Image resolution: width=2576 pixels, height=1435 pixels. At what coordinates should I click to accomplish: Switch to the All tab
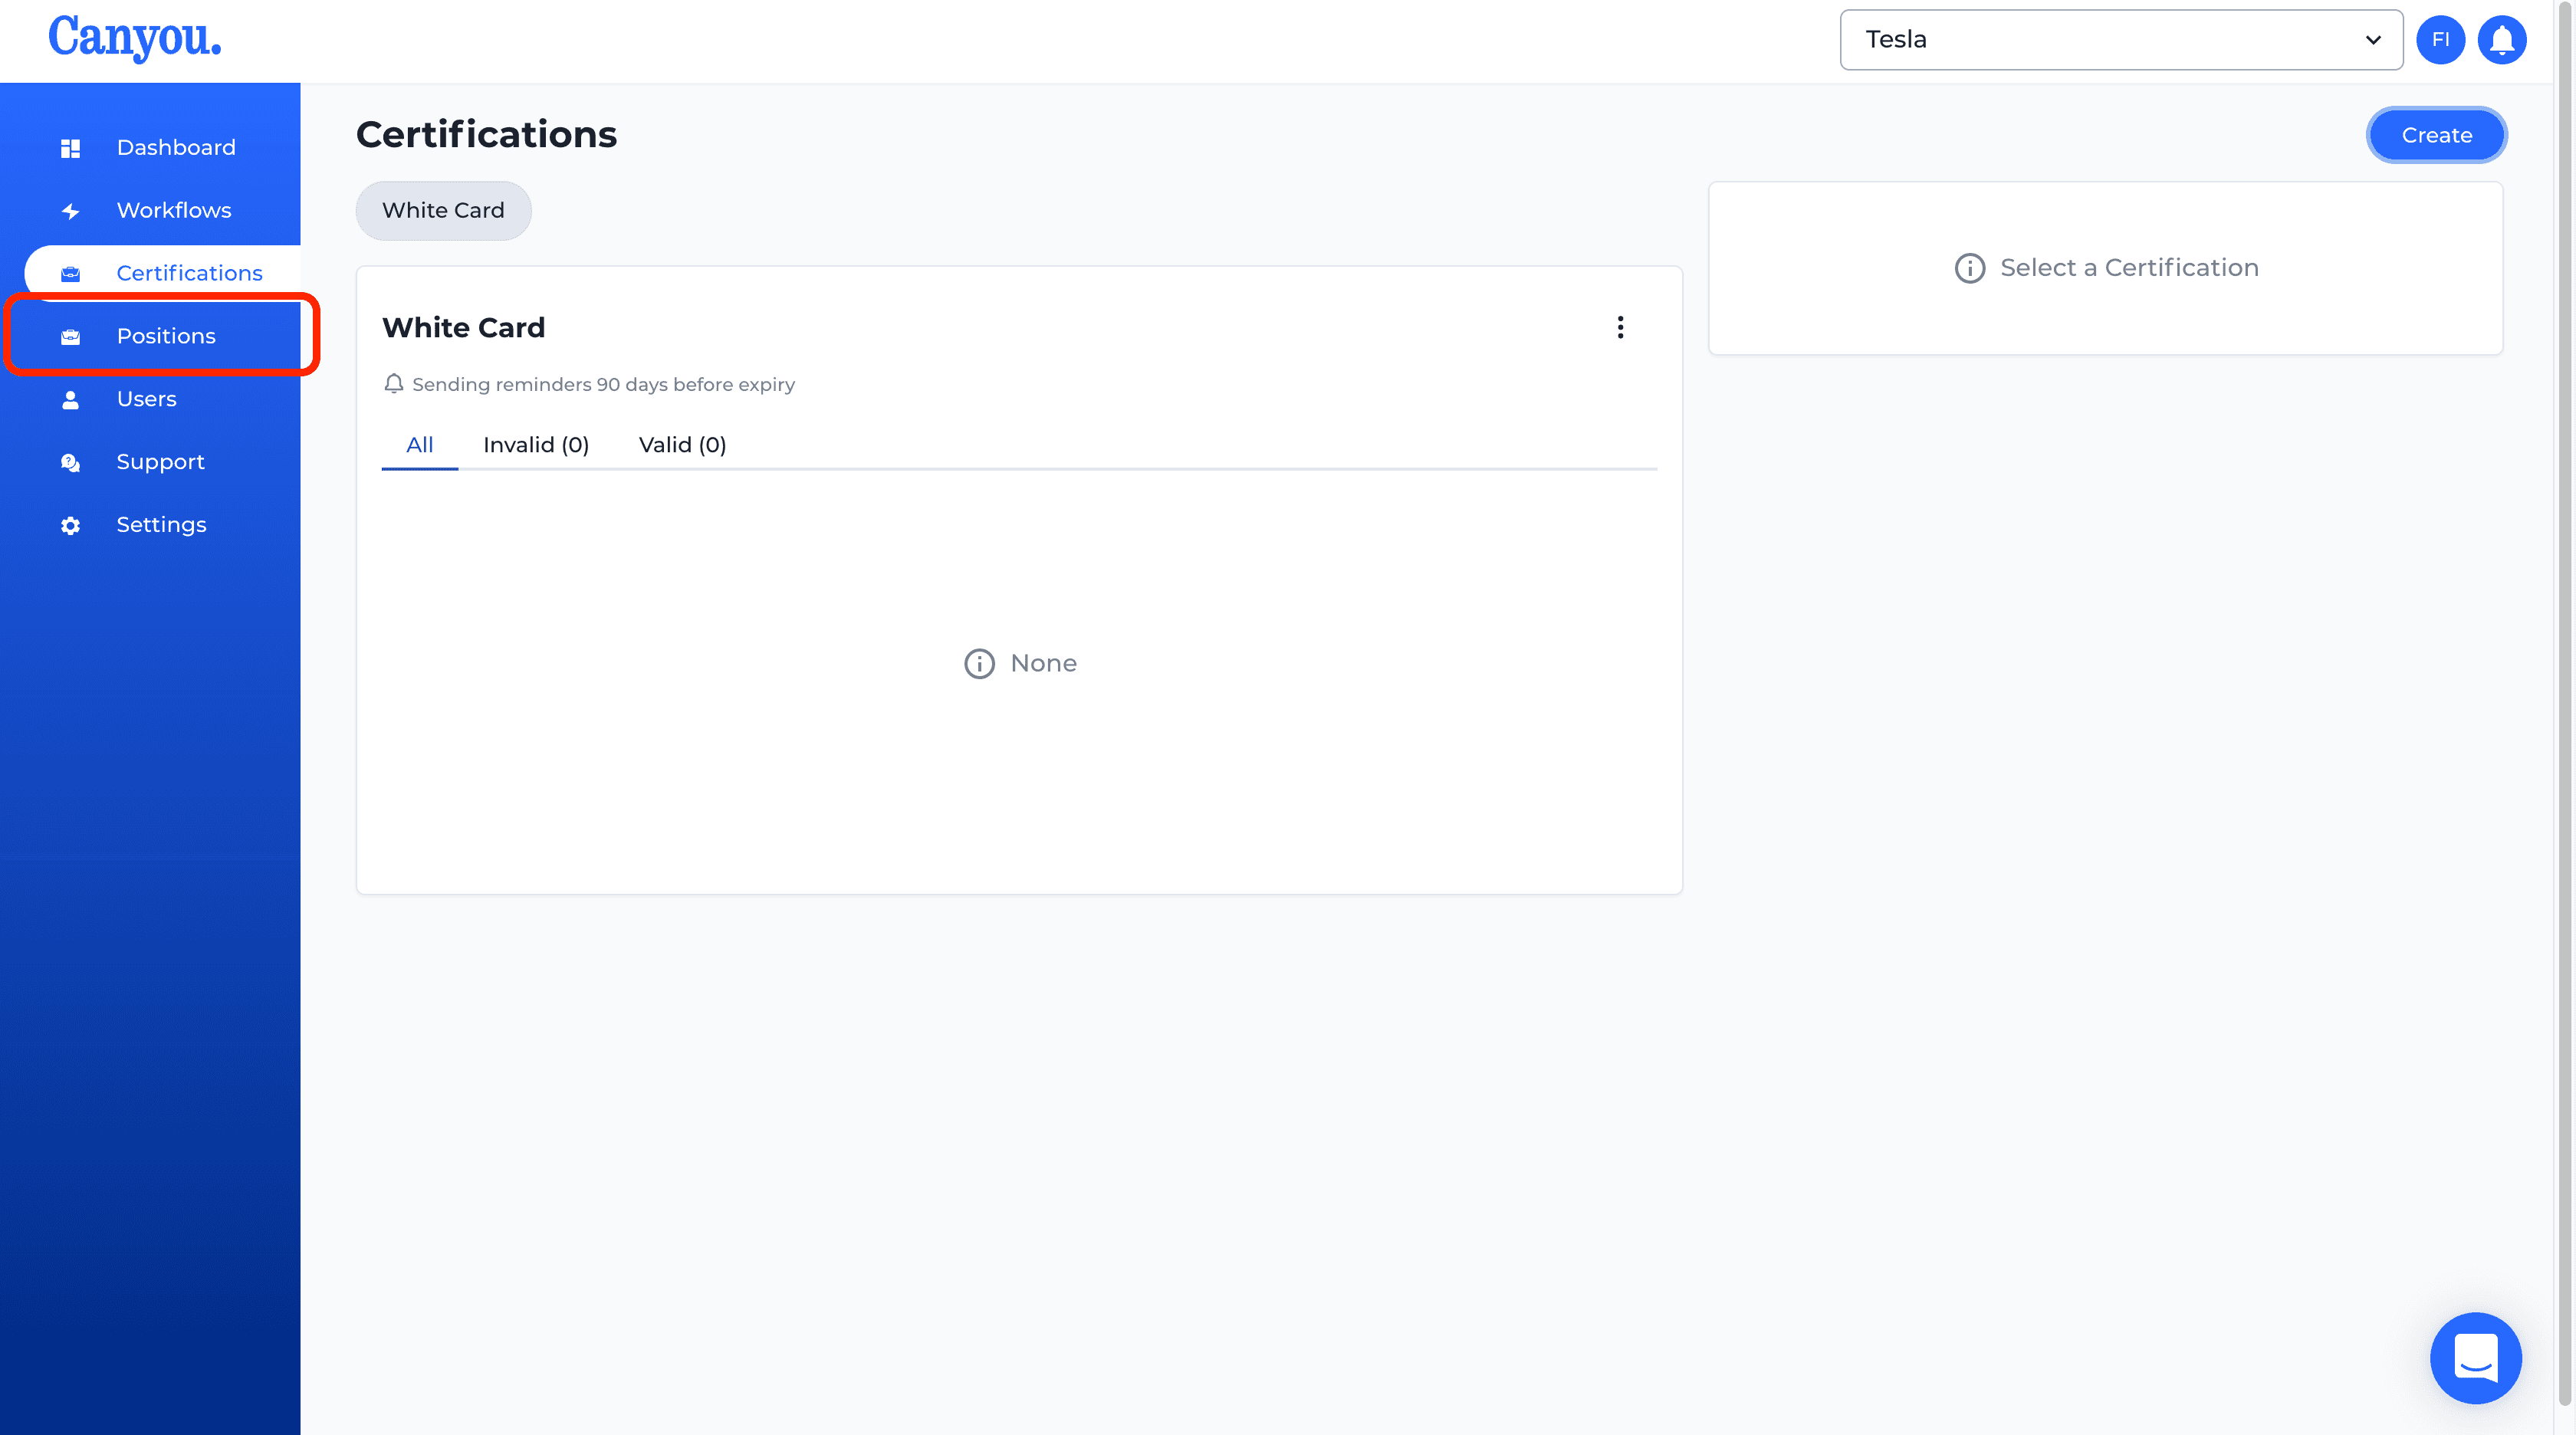point(419,445)
